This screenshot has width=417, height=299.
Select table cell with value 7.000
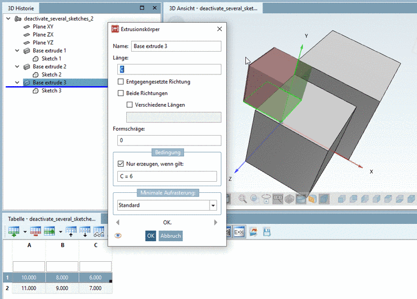pyautogui.click(x=95, y=288)
